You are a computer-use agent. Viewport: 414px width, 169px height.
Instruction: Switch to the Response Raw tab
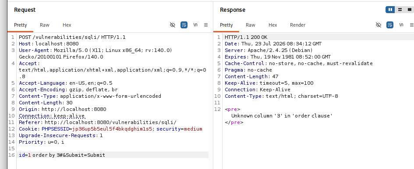click(251, 25)
